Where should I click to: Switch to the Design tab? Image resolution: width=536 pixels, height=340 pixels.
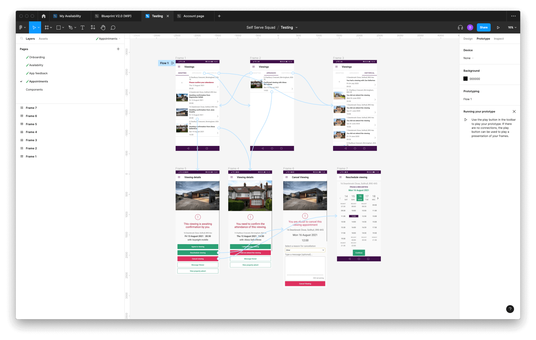tap(468, 39)
